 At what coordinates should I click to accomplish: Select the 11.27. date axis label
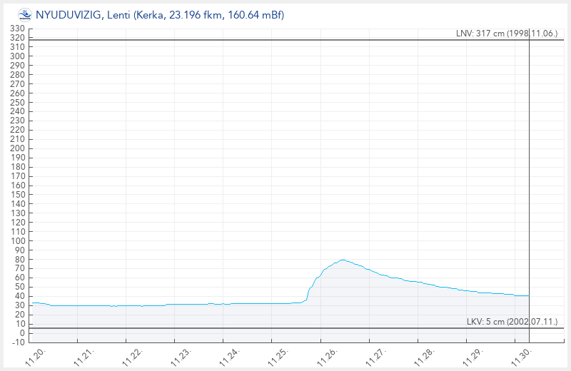[375, 356]
